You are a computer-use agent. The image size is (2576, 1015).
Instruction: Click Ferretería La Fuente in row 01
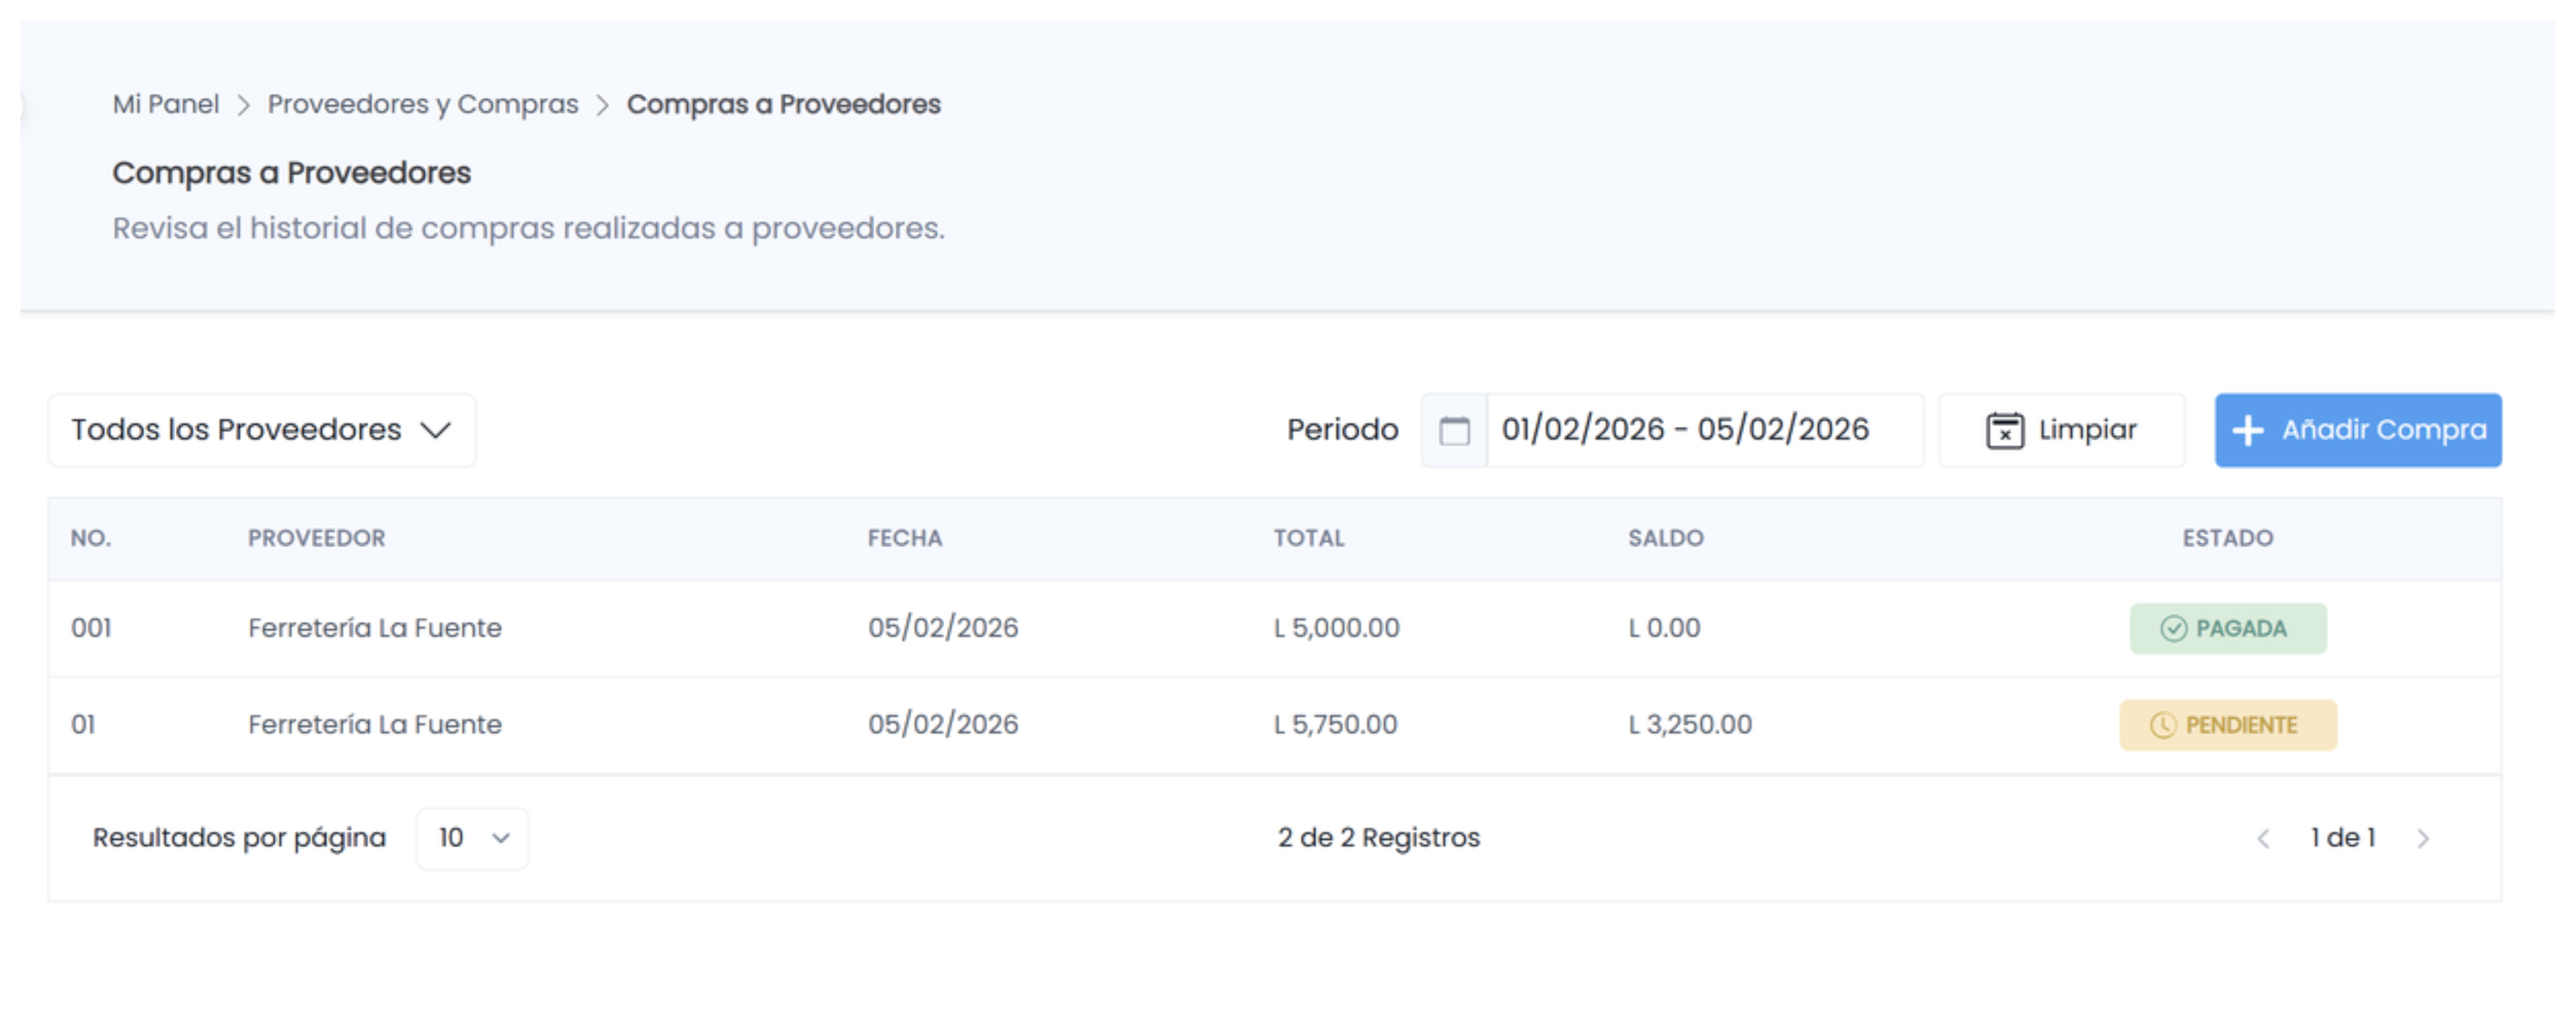375,725
